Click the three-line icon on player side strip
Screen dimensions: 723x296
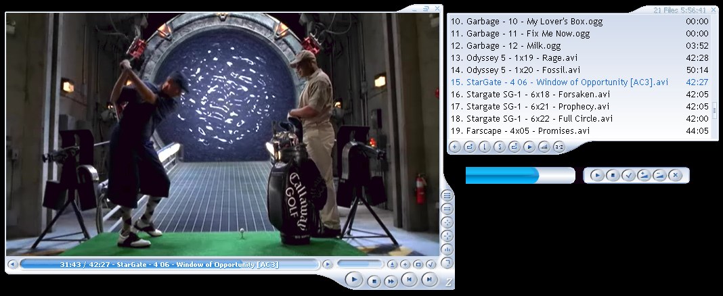coord(447,196)
